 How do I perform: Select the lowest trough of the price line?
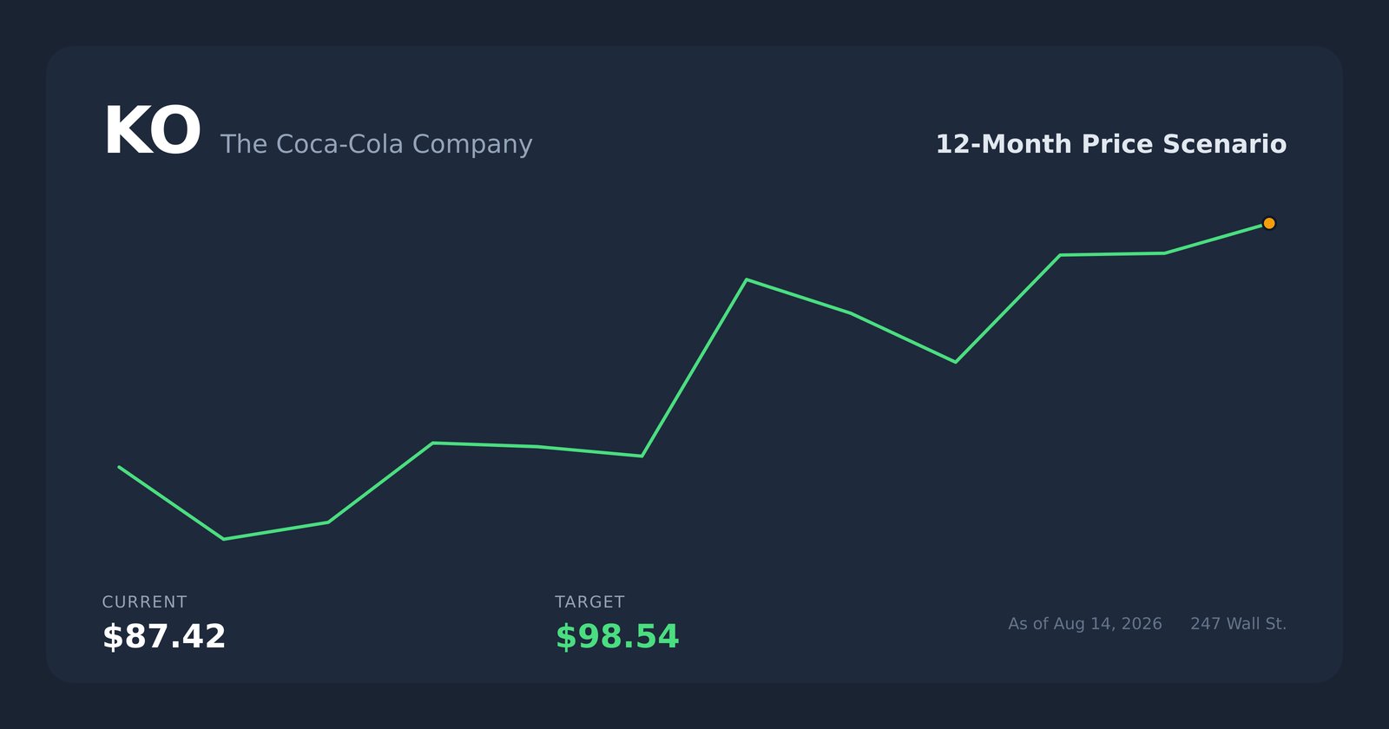click(224, 539)
